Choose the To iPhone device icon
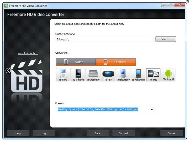The width and height of the screenshot is (189, 142). 78,75
